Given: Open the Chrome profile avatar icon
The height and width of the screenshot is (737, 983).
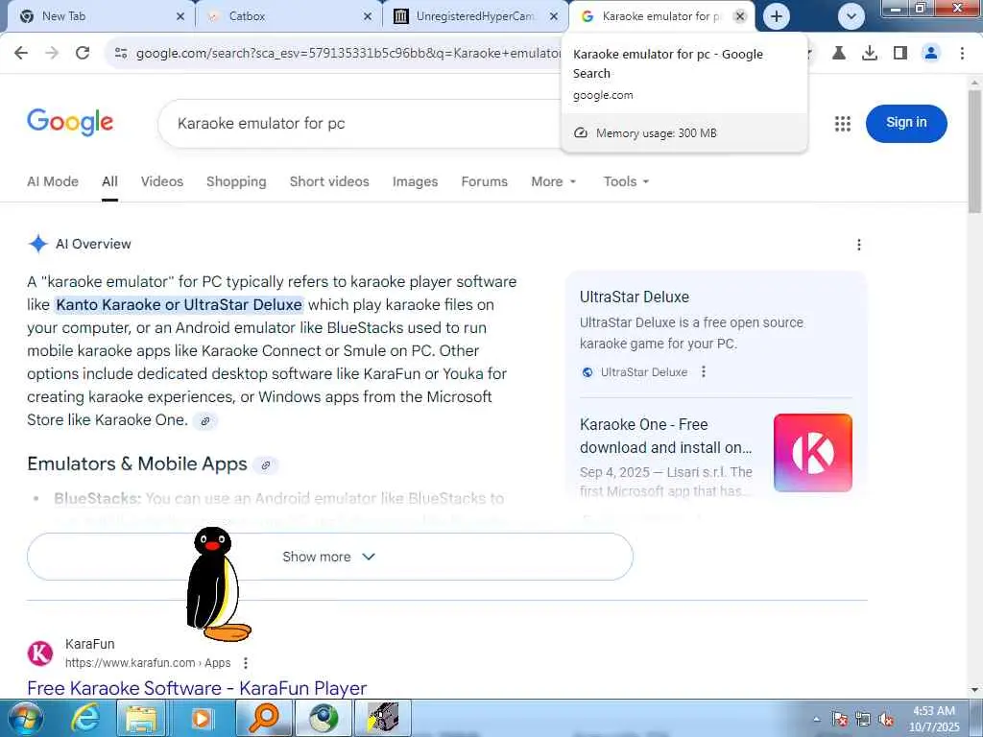Looking at the screenshot, I should click(x=931, y=54).
